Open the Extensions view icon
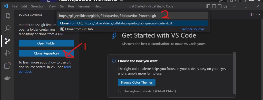The image size is (263, 100). click(x=7, y=66)
